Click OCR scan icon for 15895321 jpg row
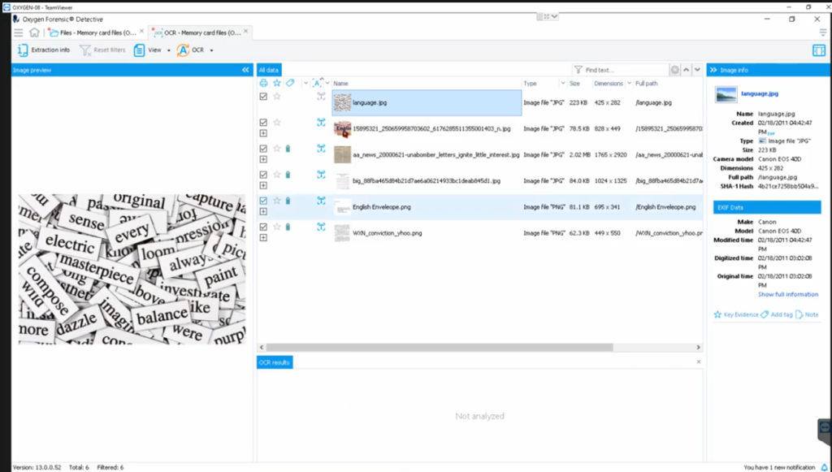The image size is (832, 472). pos(321,122)
